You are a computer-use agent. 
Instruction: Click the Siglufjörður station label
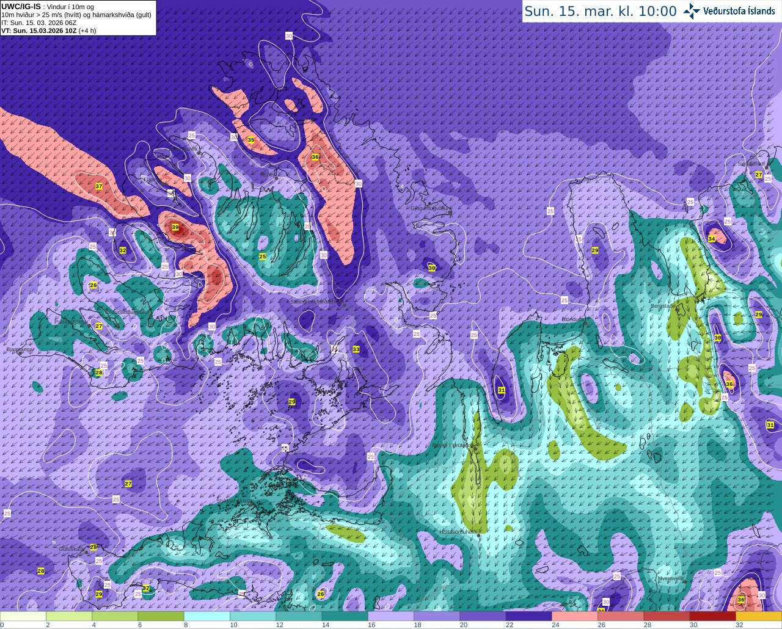751,164
